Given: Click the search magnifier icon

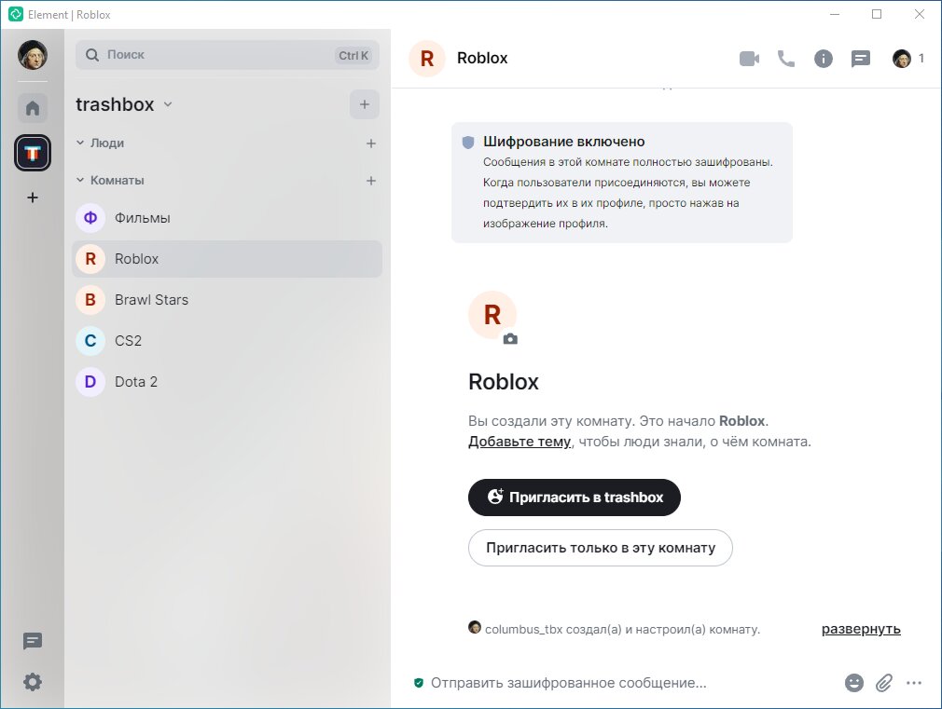Looking at the screenshot, I should click(92, 55).
